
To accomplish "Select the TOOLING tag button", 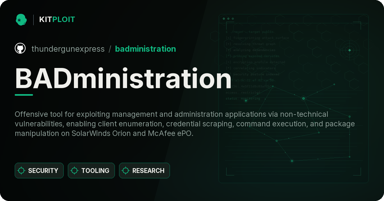I will click(91, 171).
